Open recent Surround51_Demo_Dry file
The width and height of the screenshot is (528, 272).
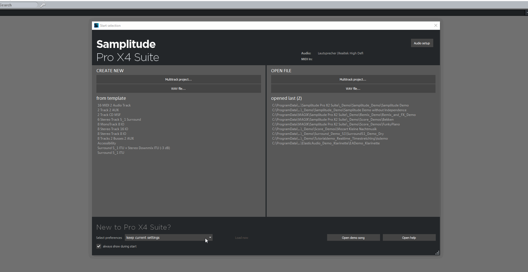[x=328, y=134]
